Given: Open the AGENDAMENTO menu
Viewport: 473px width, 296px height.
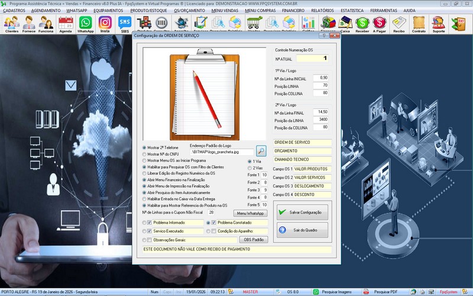Looking at the screenshot, I should [46, 11].
